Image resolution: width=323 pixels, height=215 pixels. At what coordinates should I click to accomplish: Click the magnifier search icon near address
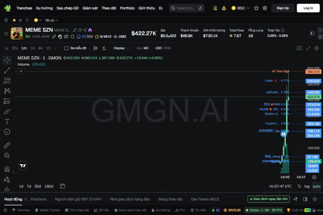(72, 37)
